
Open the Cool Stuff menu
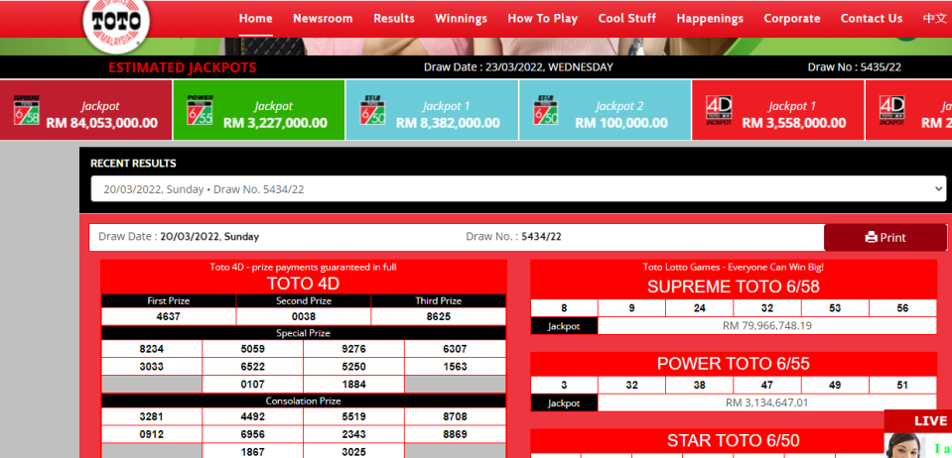(627, 18)
